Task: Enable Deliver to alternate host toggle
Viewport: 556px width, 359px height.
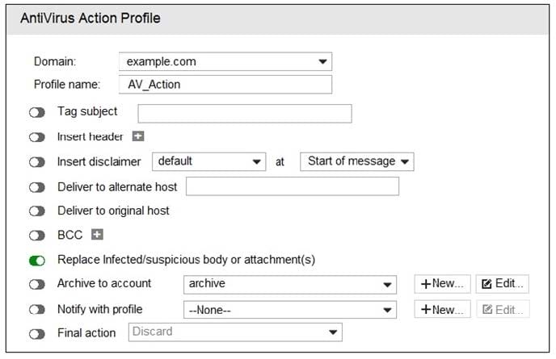Action: click(x=37, y=187)
